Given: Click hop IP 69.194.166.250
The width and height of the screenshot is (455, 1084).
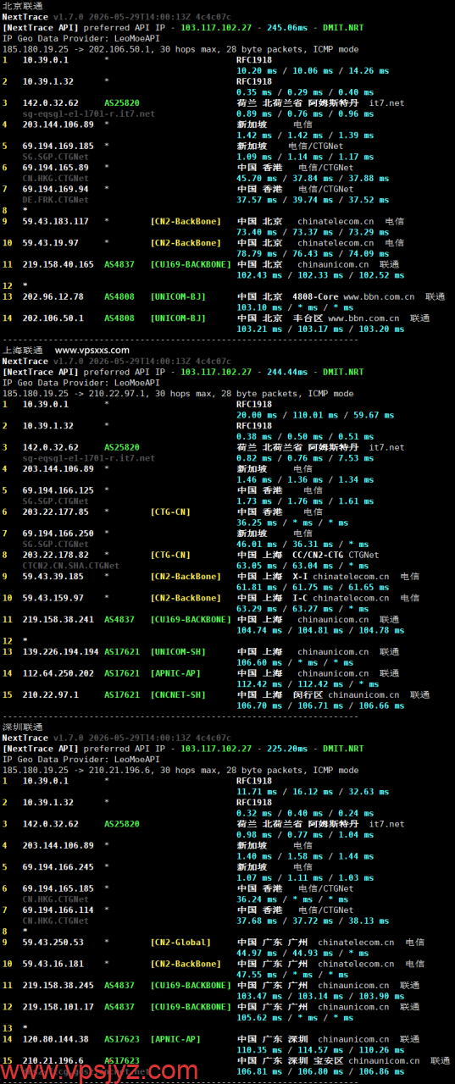Looking at the screenshot, I should [x=58, y=533].
